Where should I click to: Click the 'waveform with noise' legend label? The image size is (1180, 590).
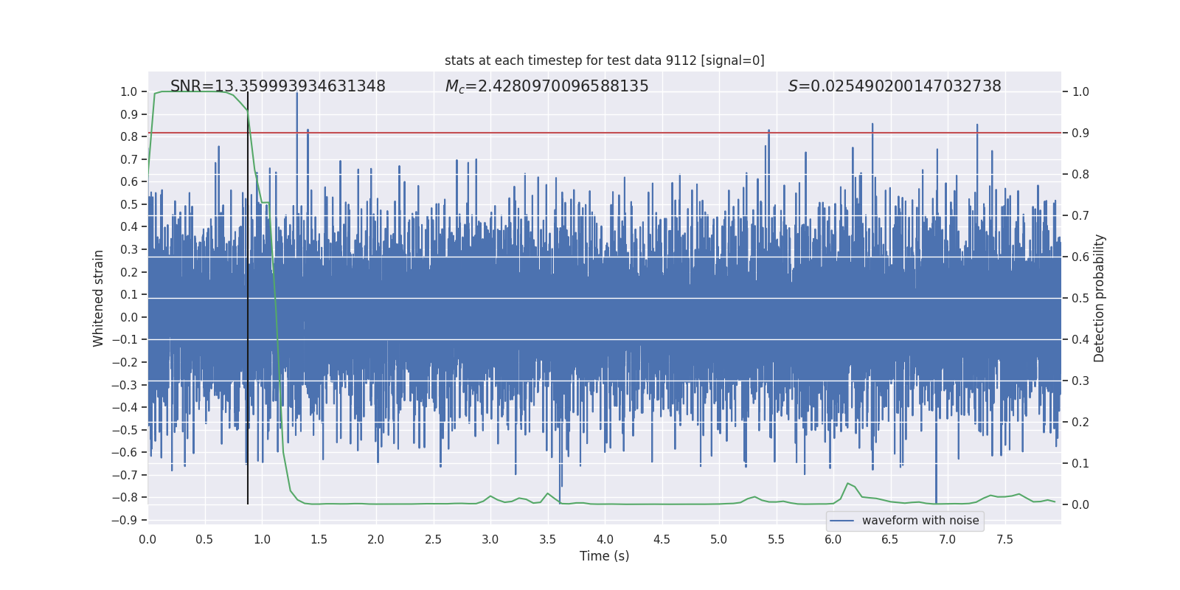pyautogui.click(x=920, y=521)
